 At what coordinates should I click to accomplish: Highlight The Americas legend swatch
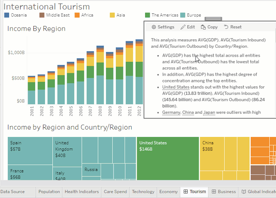coord(147,15)
